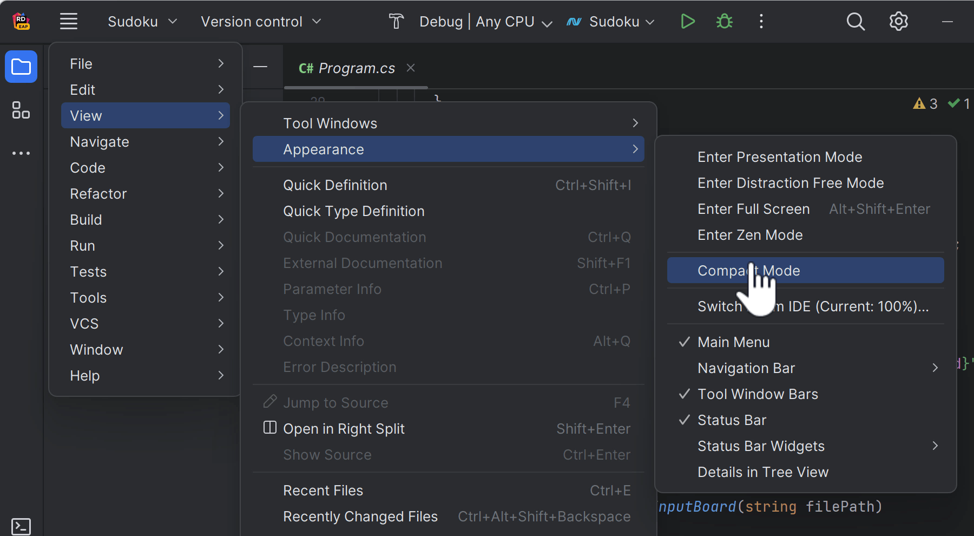Click the build hammer icon
Screen dimensions: 974x536
click(396, 22)
